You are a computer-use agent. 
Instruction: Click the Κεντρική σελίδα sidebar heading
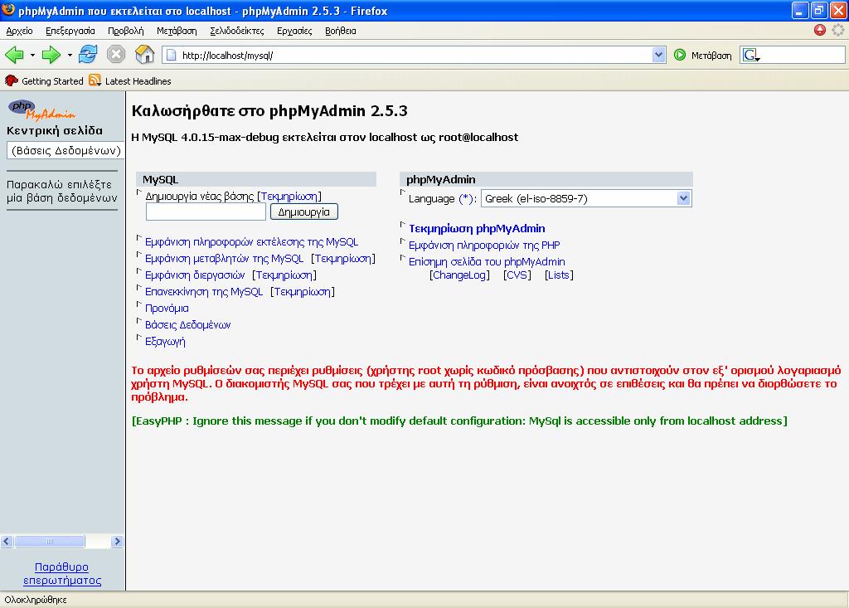tap(55, 130)
